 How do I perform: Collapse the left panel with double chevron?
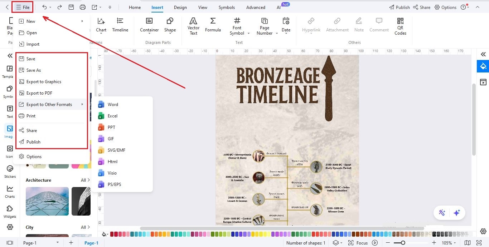[x=10, y=56]
